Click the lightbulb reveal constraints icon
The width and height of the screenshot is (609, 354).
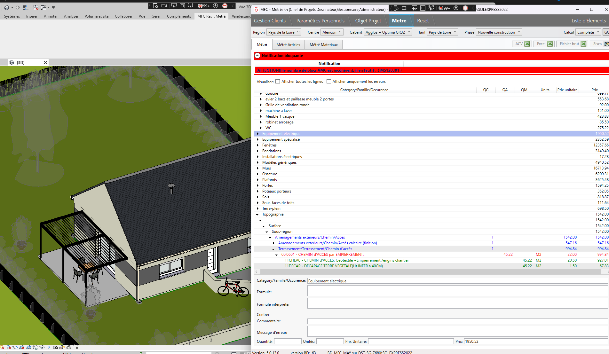49,347
